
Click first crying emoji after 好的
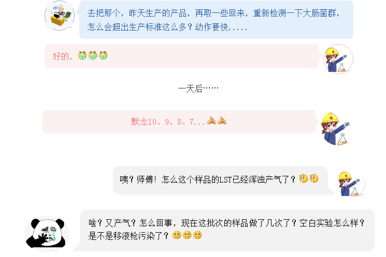82,55
